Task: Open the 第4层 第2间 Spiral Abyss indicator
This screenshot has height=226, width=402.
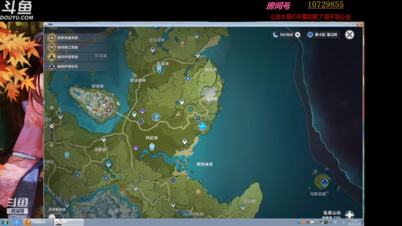Action: click(x=323, y=35)
